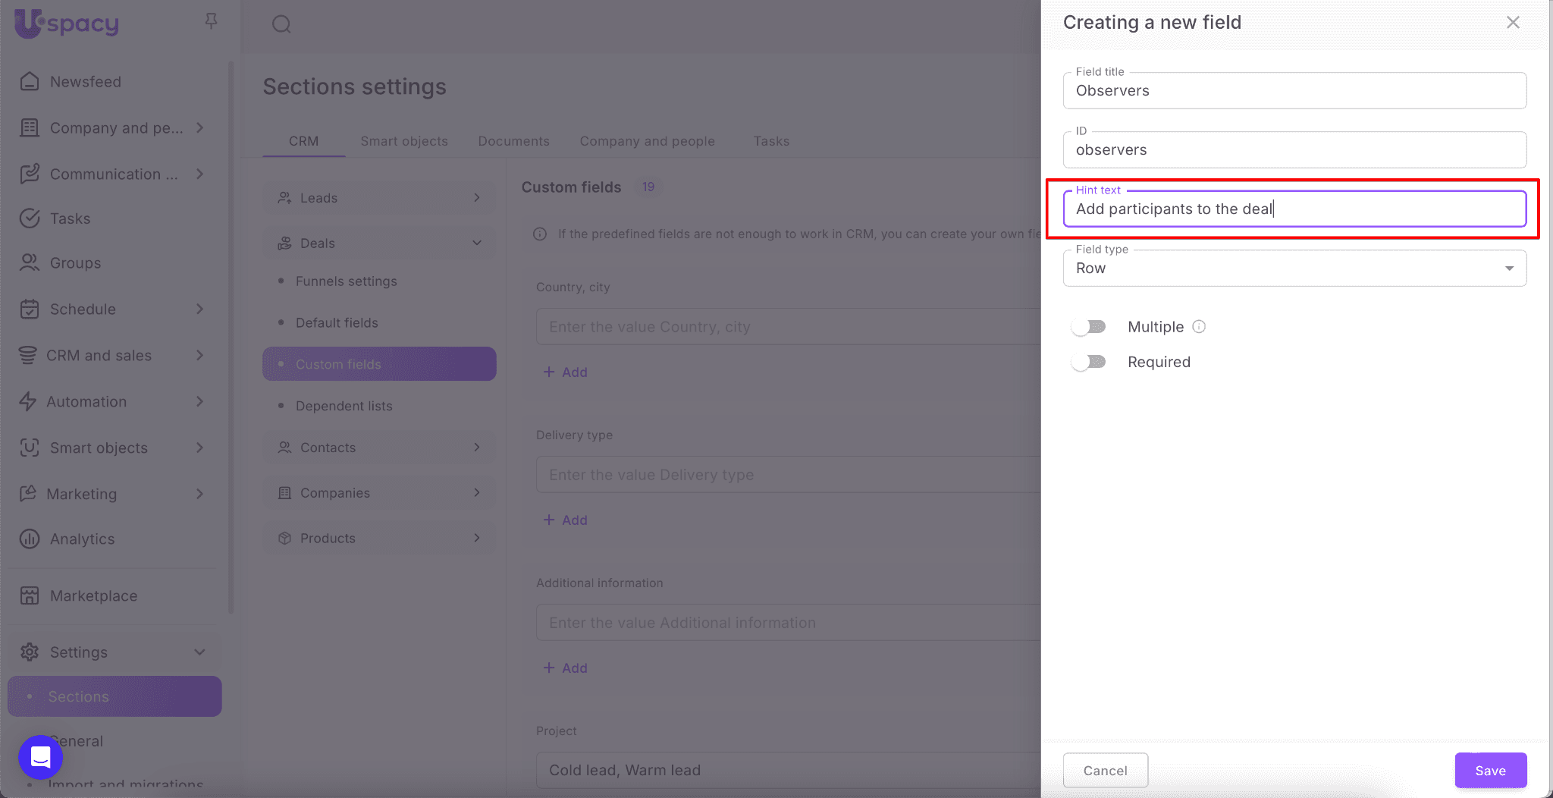Open the Field type dropdown
The height and width of the screenshot is (798, 1553).
coord(1294,269)
